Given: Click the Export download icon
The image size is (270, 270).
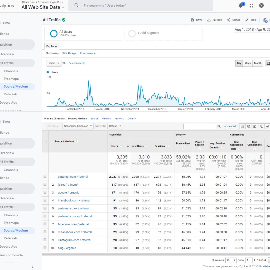Looking at the screenshot, I should coord(209,20).
